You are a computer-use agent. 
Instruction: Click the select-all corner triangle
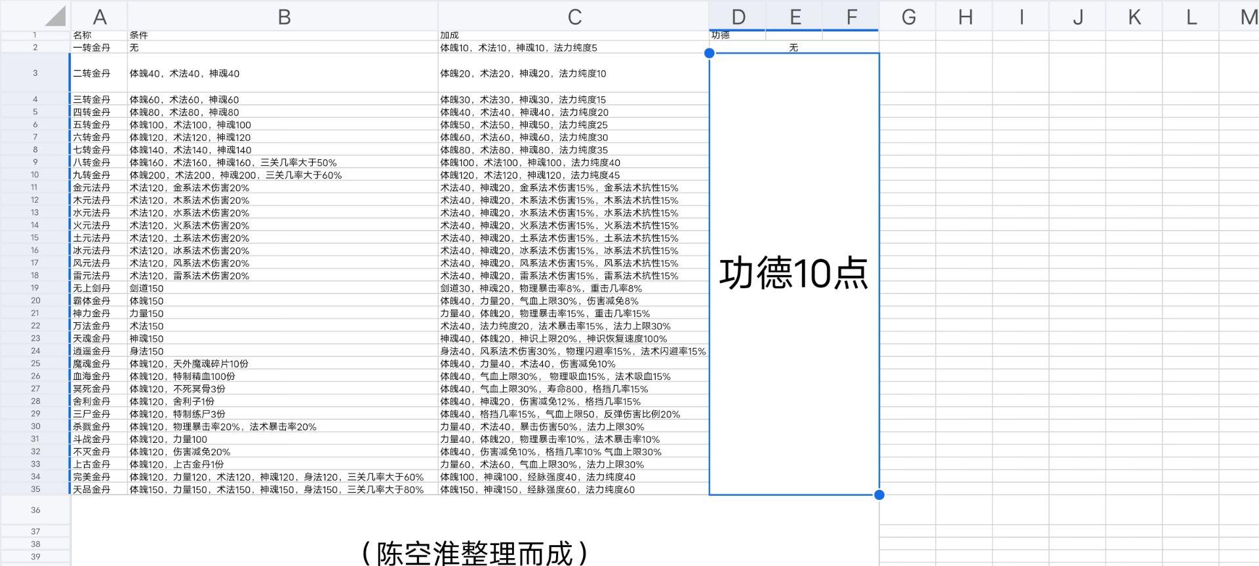tap(56, 16)
